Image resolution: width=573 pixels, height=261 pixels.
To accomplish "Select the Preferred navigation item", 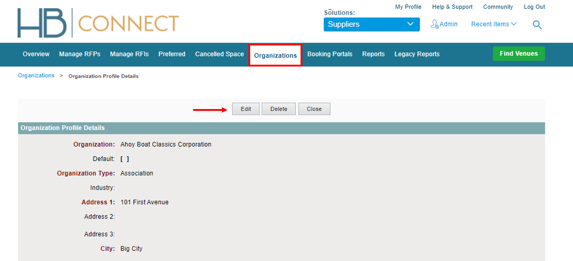I will tap(172, 54).
